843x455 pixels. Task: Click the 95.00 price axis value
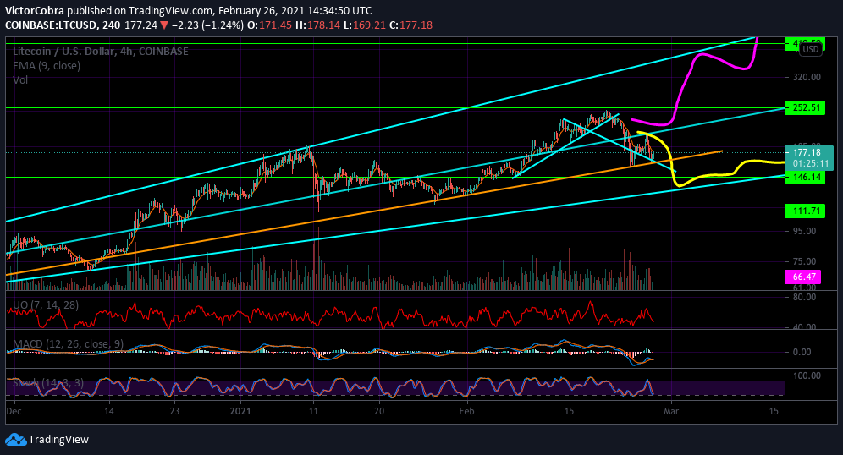coord(805,231)
